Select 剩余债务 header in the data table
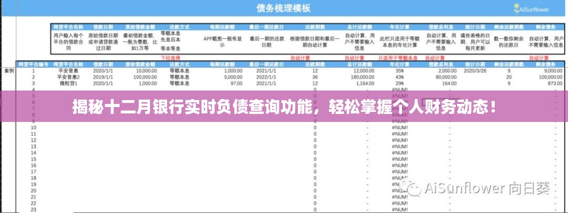The height and width of the screenshot is (213, 568). pyautogui.click(x=545, y=64)
